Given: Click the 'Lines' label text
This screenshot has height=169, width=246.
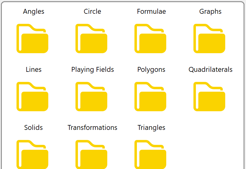Looking at the screenshot, I should click(x=34, y=69).
